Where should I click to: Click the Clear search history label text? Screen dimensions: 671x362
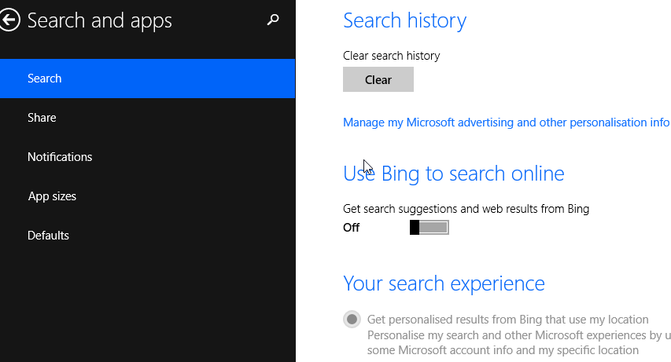392,56
